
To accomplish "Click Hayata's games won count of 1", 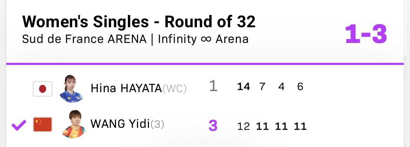I will click(x=213, y=86).
